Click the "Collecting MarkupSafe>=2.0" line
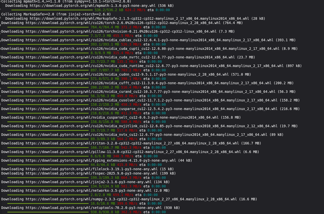This screenshot has height=214, width=324. coord(56,14)
